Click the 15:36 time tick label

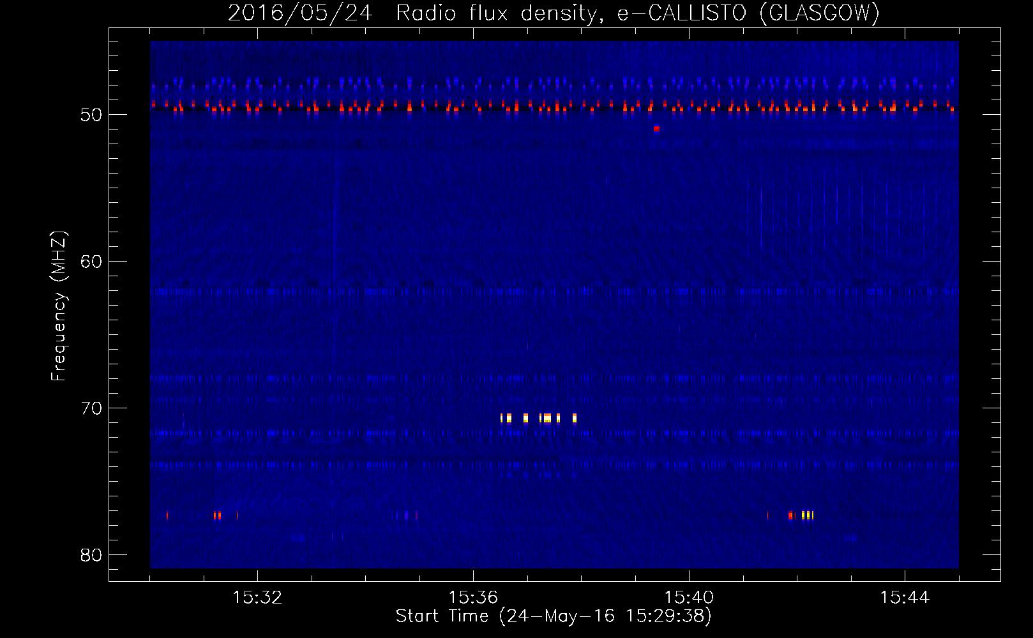[473, 598]
